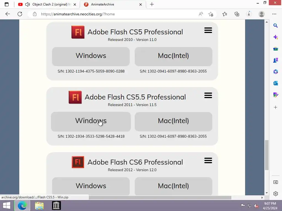
Task: Click the Released 2012 - Version 12.0 text
Action: point(132,170)
